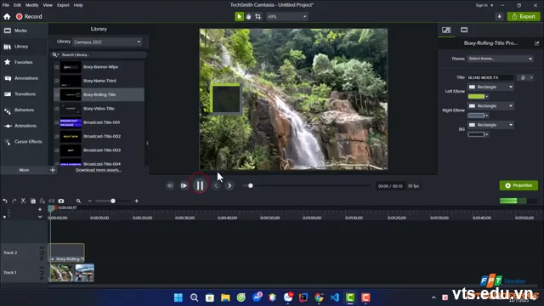Add sidebar tool with plus next to More
Image resolution: width=544 pixels, height=306 pixels.
click(x=53, y=170)
